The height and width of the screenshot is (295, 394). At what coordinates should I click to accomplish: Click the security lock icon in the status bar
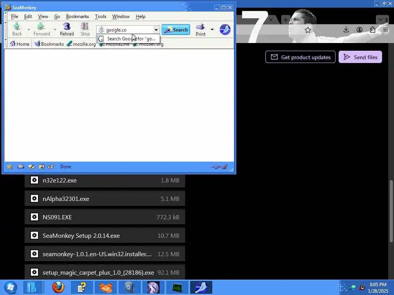[x=224, y=167]
